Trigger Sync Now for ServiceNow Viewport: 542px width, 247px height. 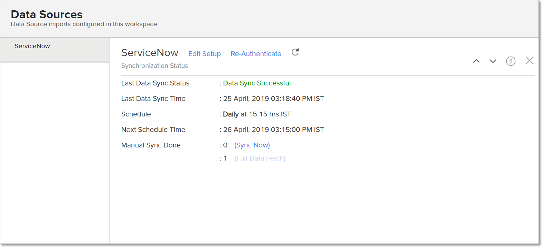point(252,145)
